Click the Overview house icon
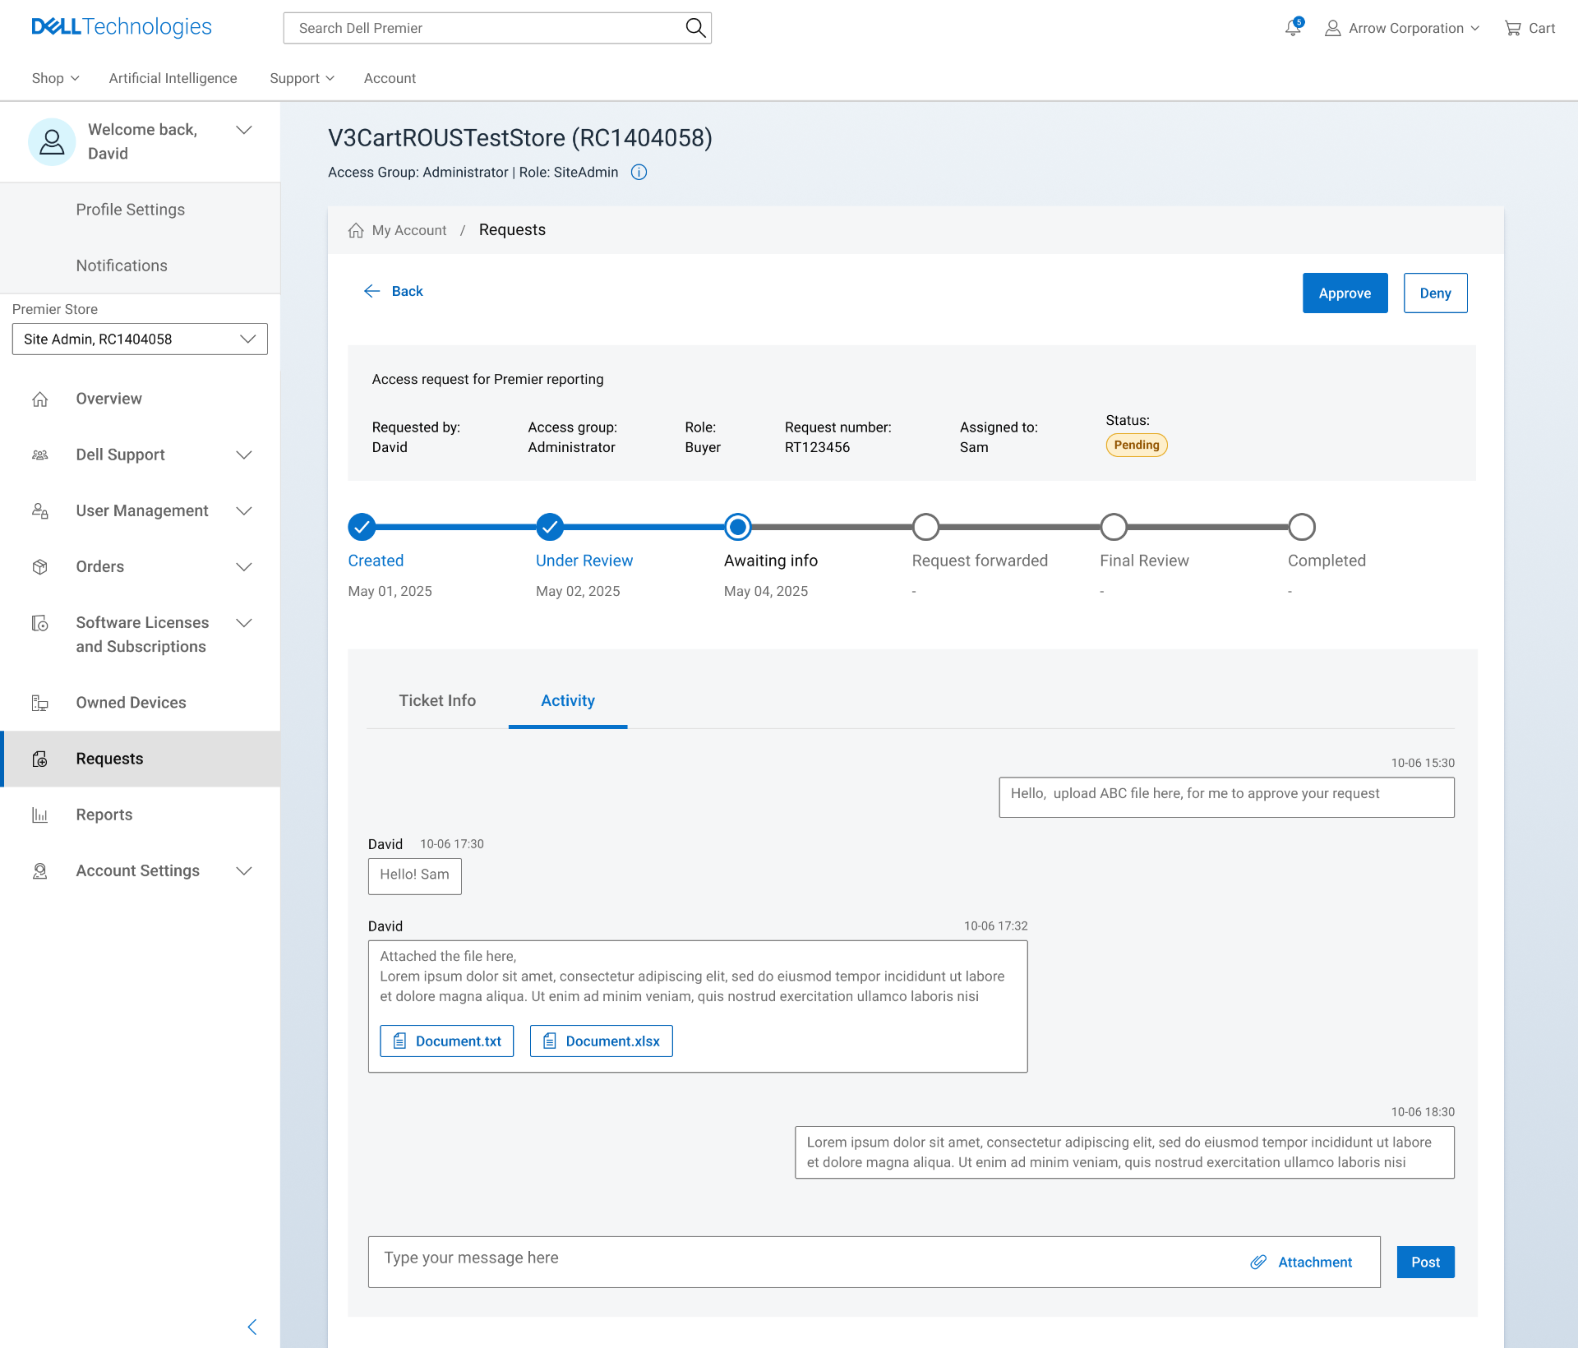The width and height of the screenshot is (1578, 1348). 39,399
